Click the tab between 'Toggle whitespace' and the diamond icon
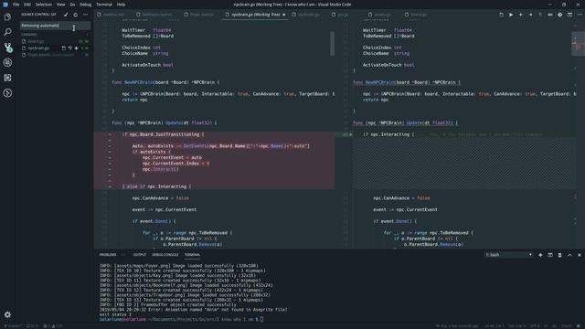This screenshot has height=329, width=585. point(550,15)
